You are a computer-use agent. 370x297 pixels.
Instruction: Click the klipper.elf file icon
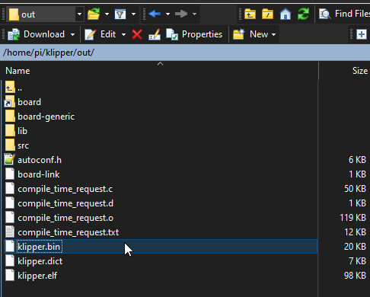10,276
